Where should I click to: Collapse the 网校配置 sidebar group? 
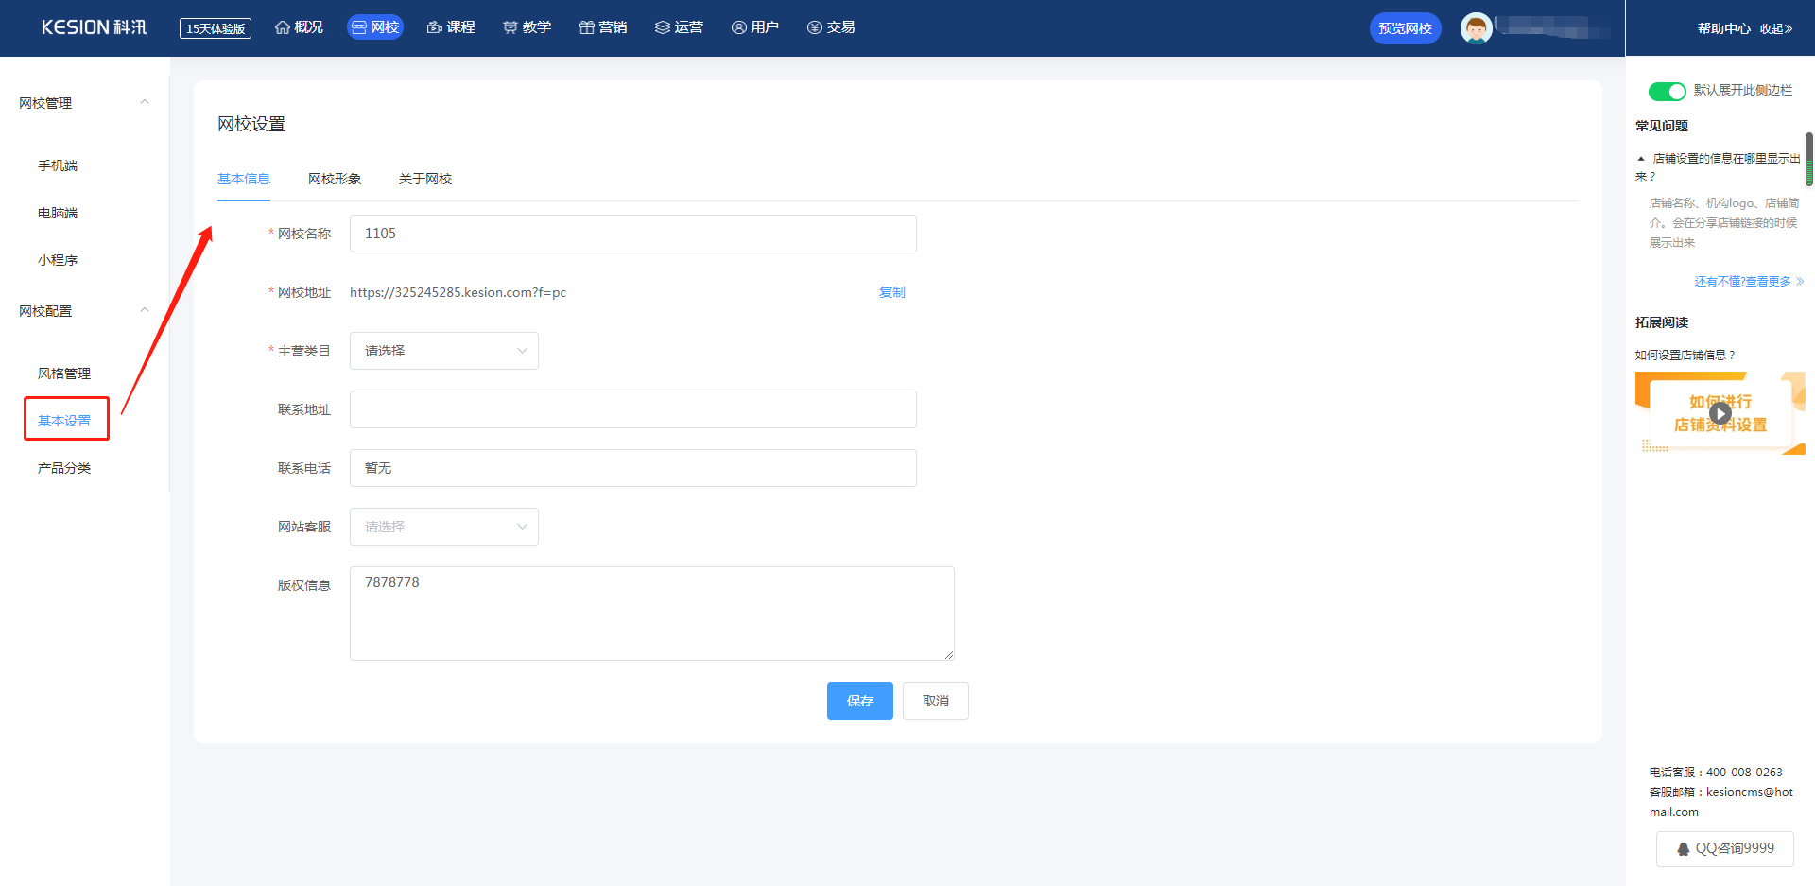[145, 310]
